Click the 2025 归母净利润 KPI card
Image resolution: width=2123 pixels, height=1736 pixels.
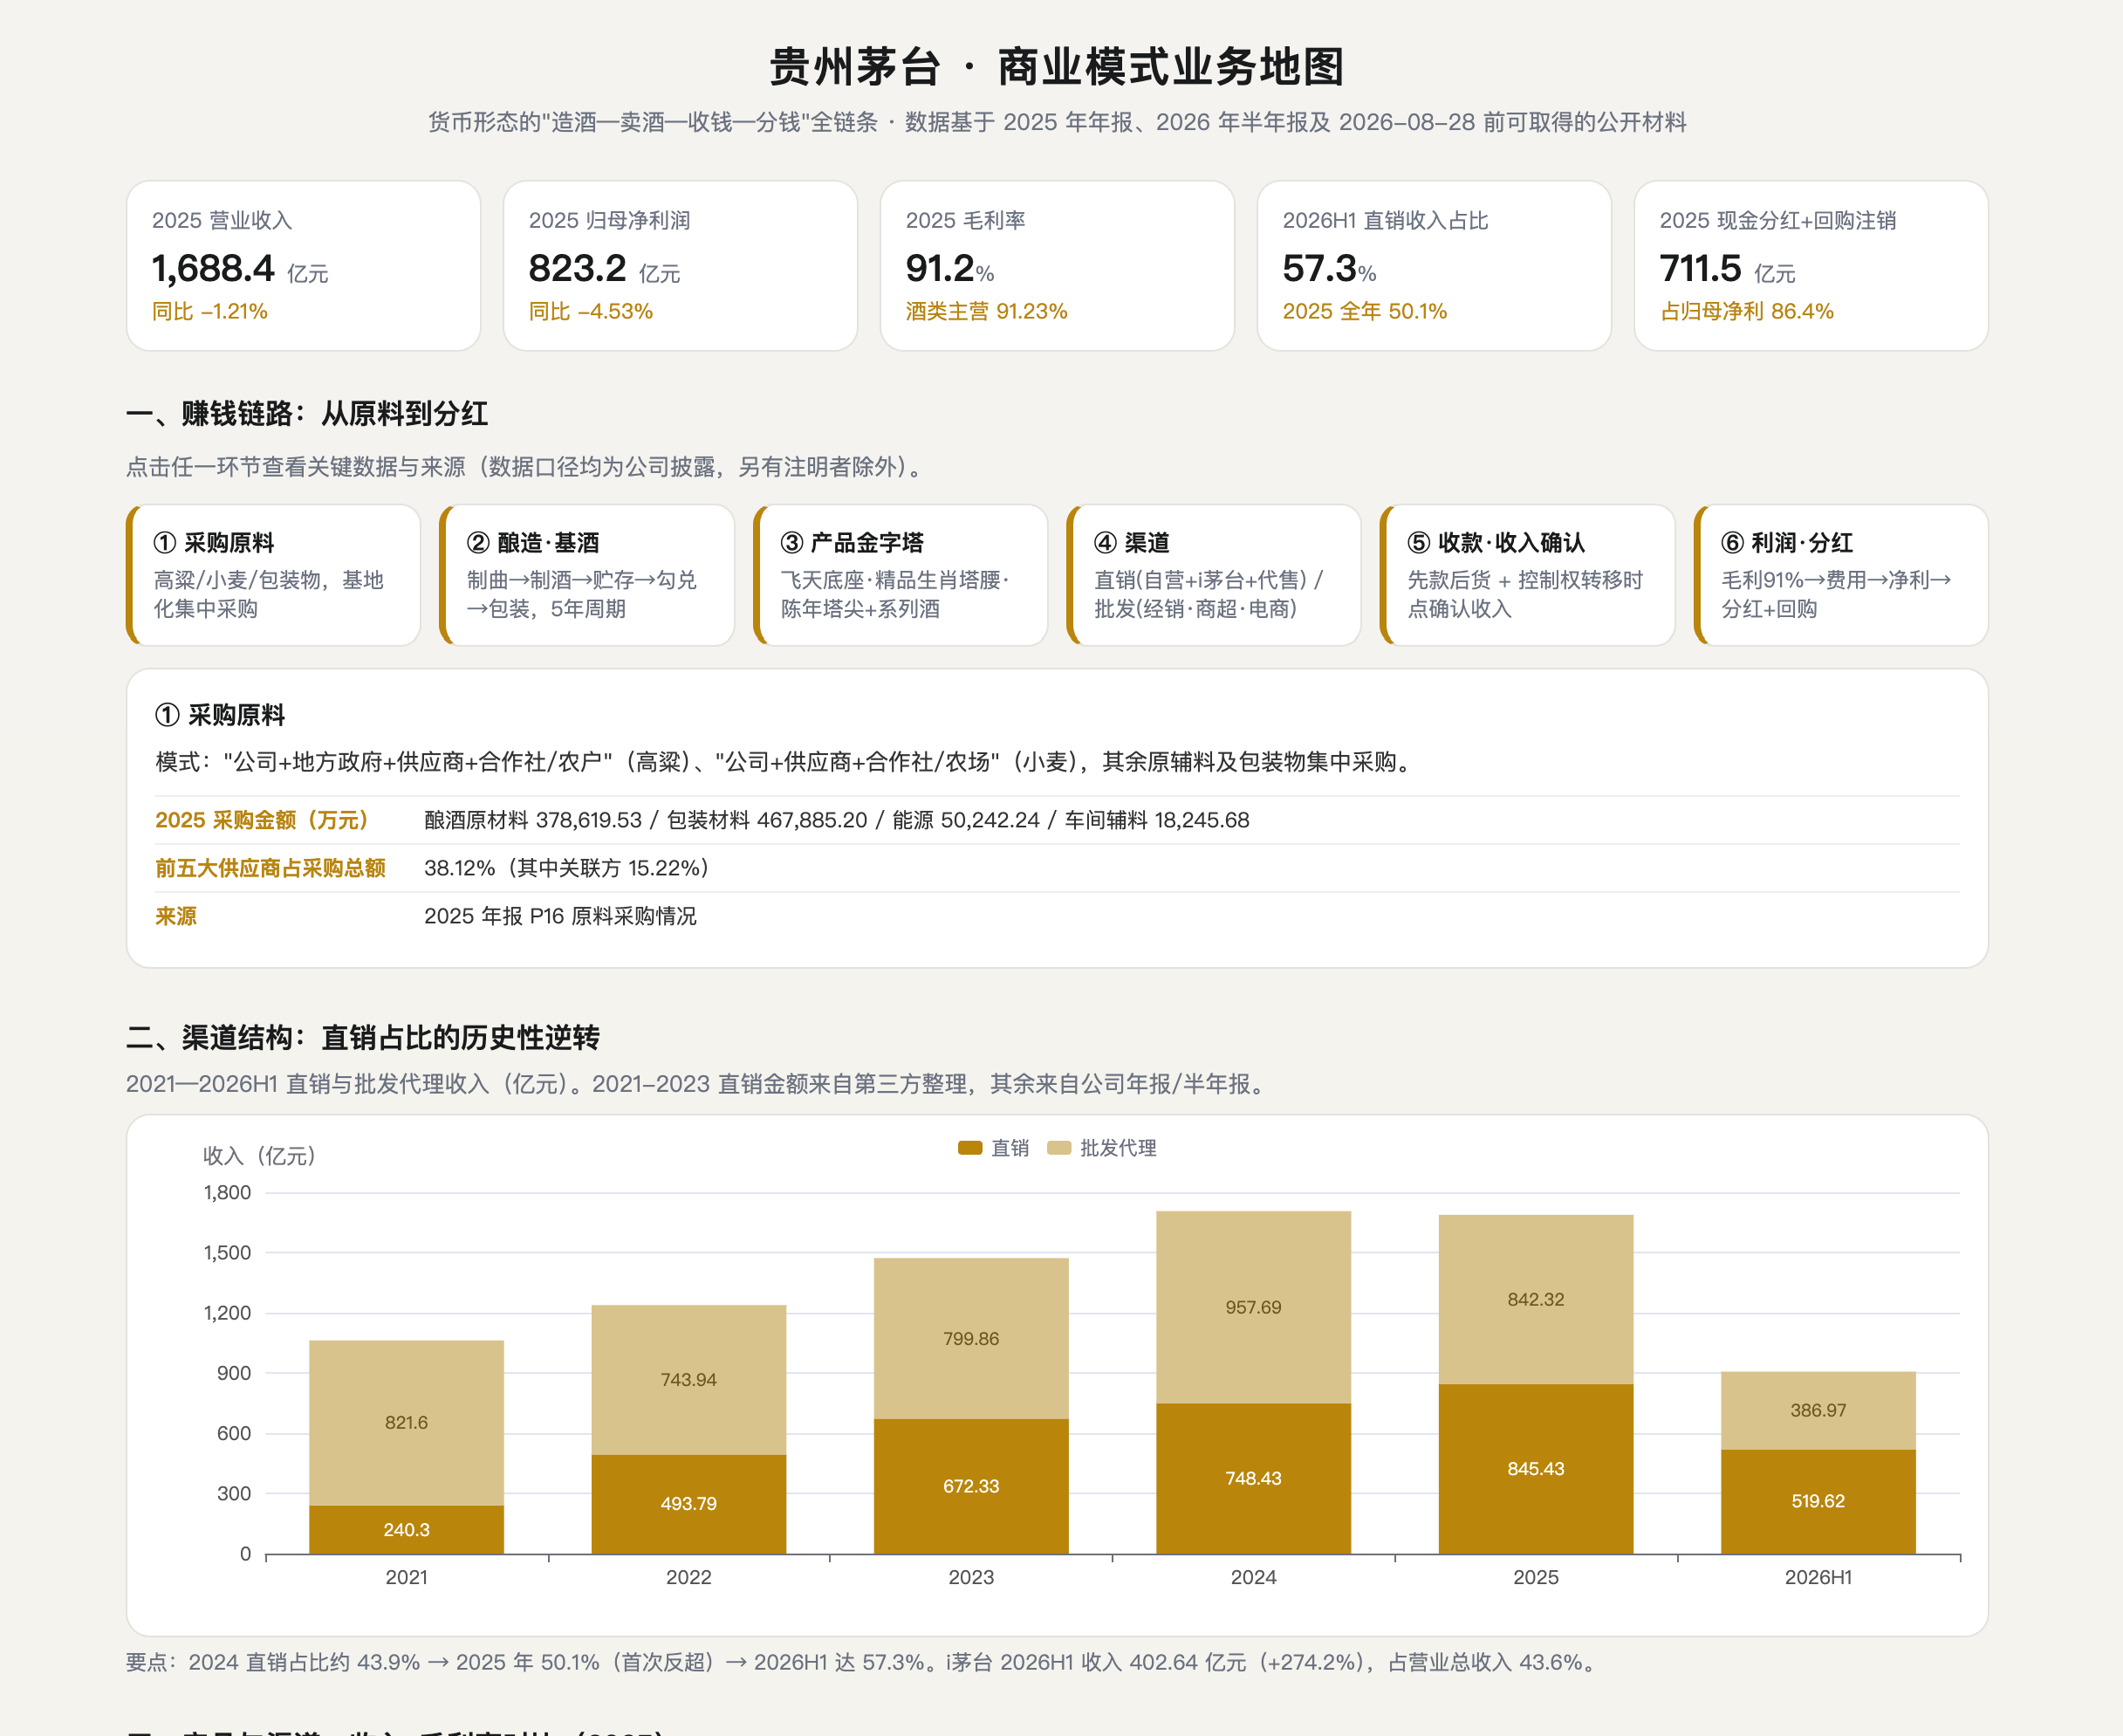tap(681, 265)
